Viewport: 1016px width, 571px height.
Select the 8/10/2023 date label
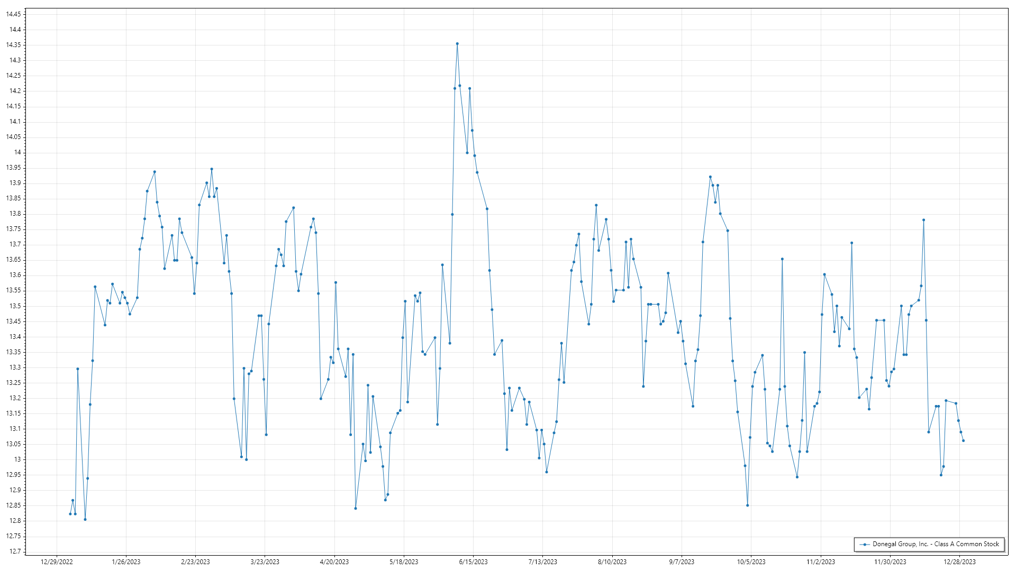tap(612, 562)
